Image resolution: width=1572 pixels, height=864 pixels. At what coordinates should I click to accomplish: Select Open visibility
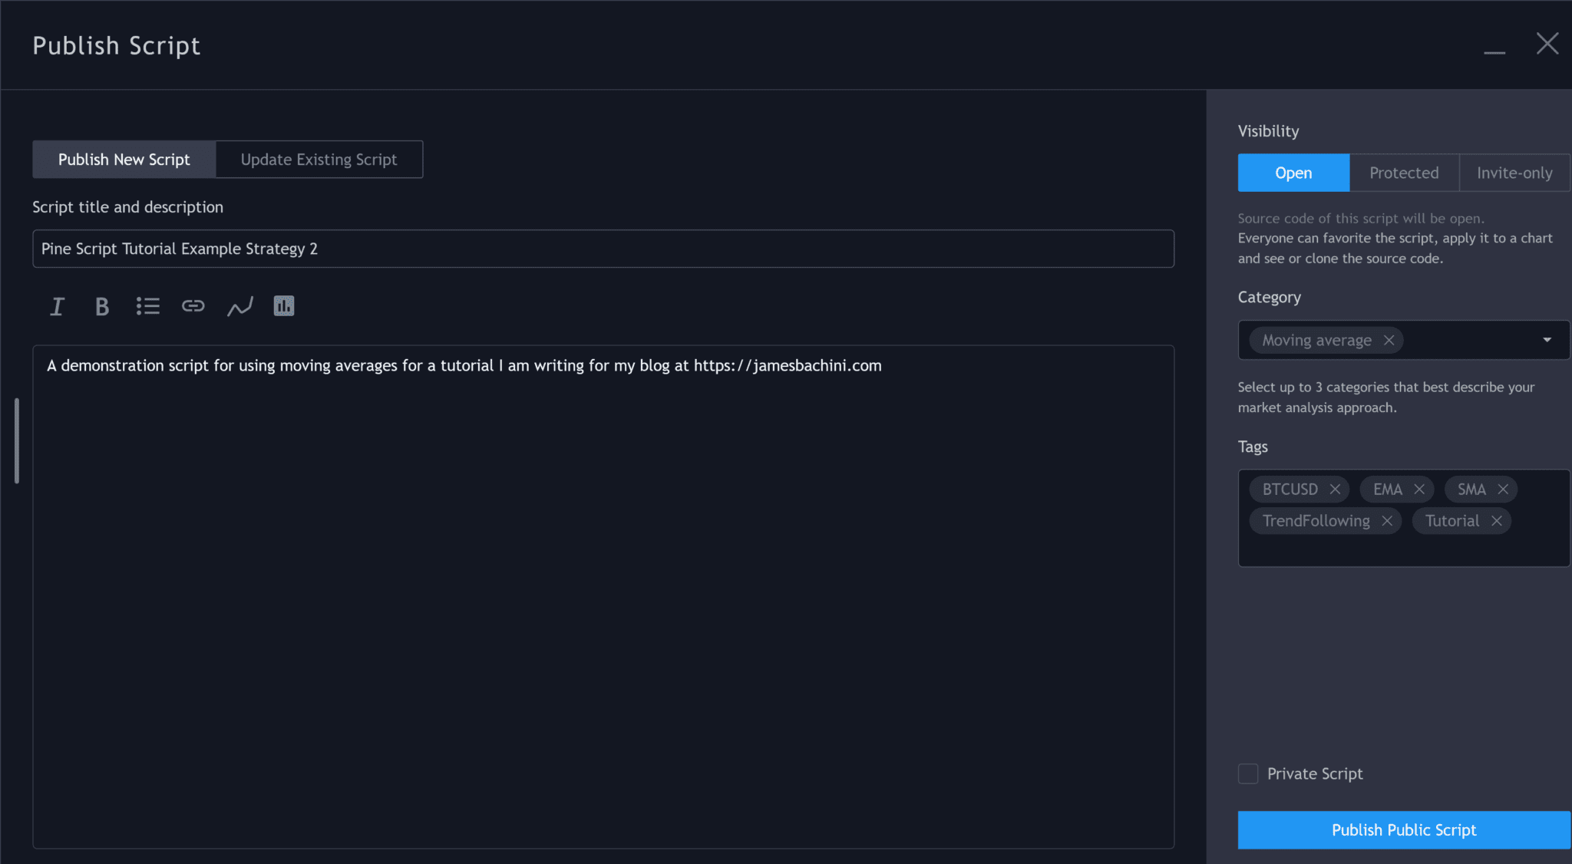tap(1293, 173)
